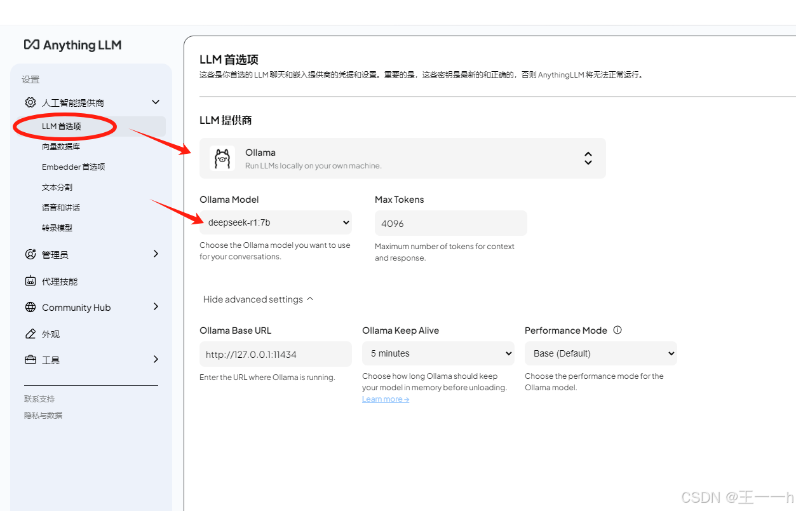
Task: Click the LLM 首选项 page heading
Action: tap(229, 60)
